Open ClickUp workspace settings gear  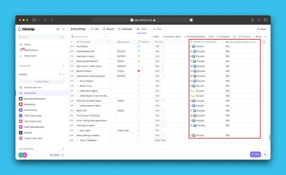[x=58, y=29]
